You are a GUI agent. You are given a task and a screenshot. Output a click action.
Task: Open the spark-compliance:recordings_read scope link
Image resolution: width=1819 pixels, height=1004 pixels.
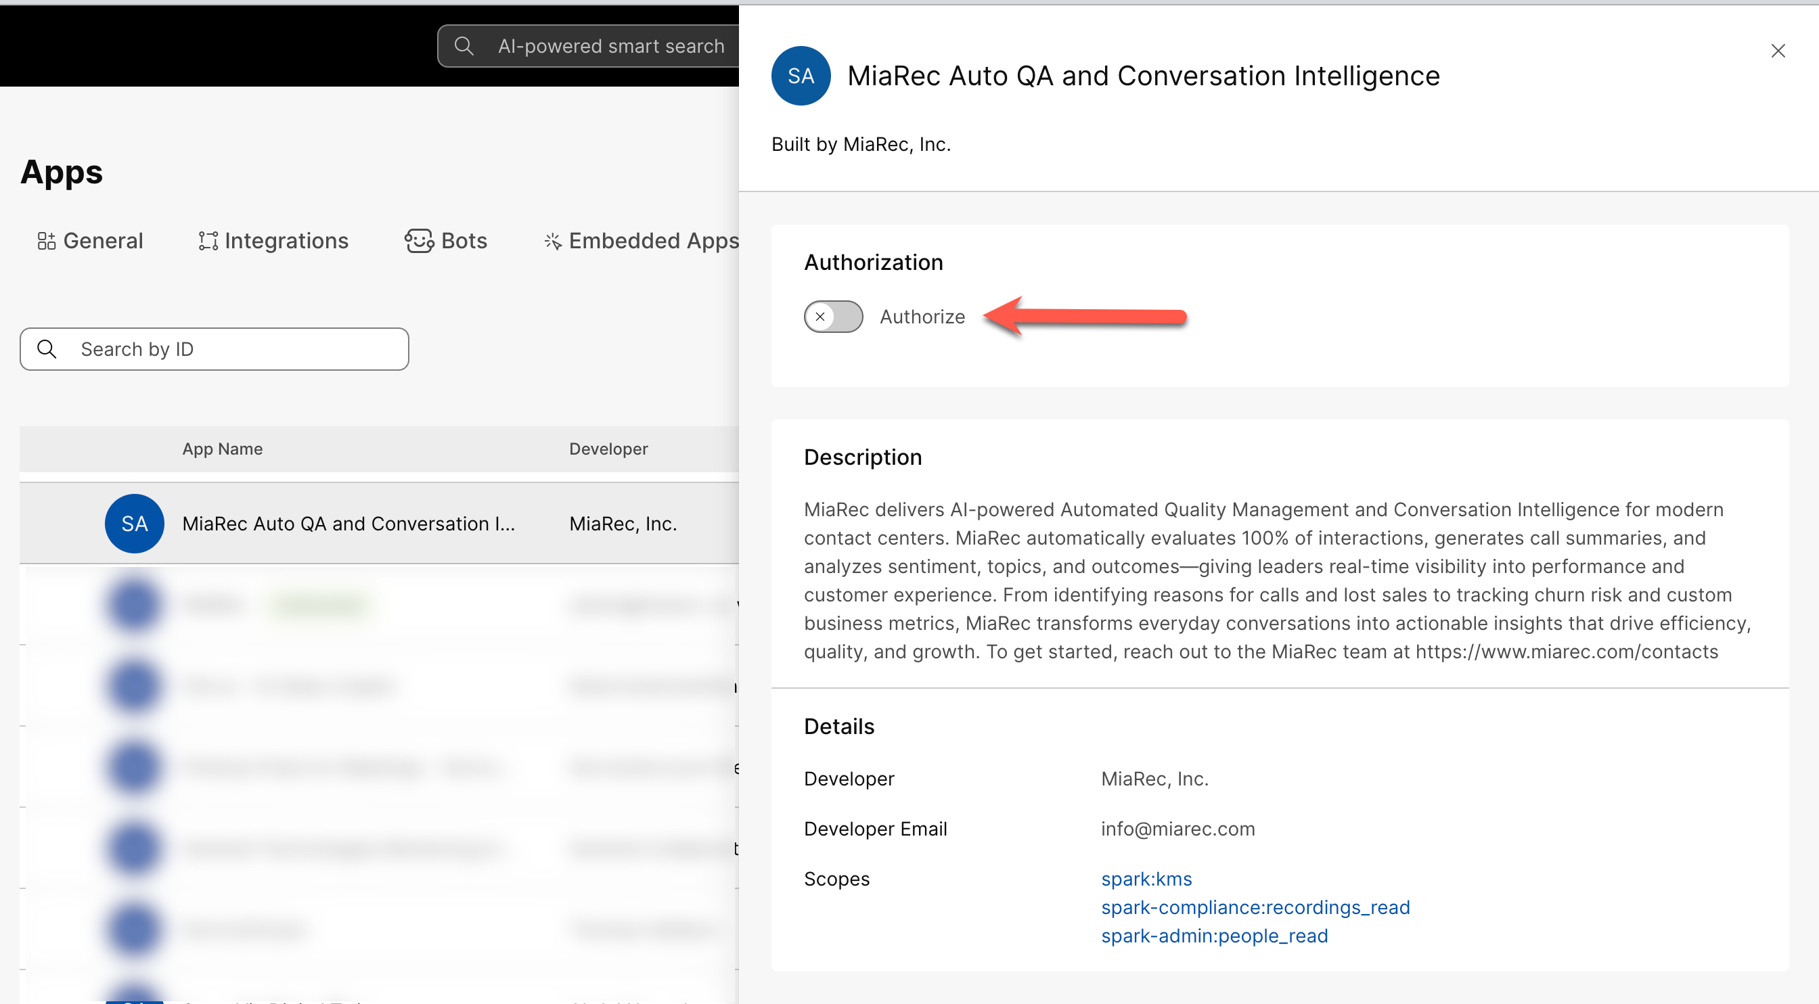[x=1255, y=907]
